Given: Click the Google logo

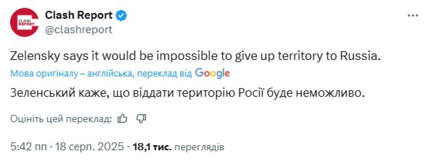Looking at the screenshot, I should coord(212,73).
